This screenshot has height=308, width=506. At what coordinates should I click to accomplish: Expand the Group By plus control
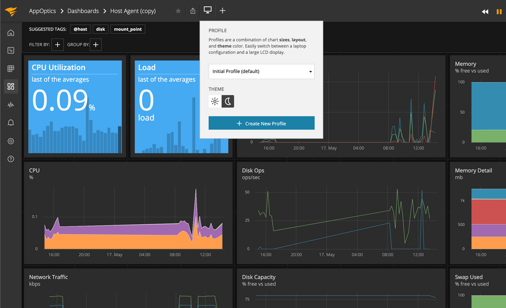[x=96, y=45]
